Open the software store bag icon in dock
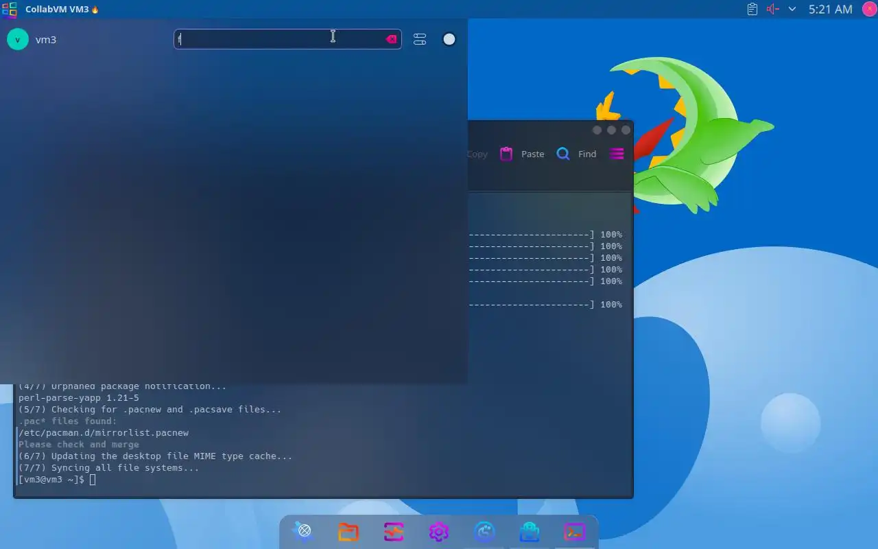The width and height of the screenshot is (878, 549). pyautogui.click(x=530, y=532)
